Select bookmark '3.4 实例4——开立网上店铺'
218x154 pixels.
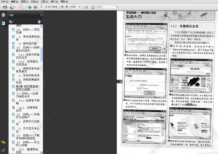[28, 144]
